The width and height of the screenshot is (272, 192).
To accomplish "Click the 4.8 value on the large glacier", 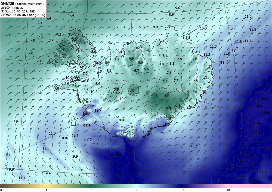I will point(155,96).
